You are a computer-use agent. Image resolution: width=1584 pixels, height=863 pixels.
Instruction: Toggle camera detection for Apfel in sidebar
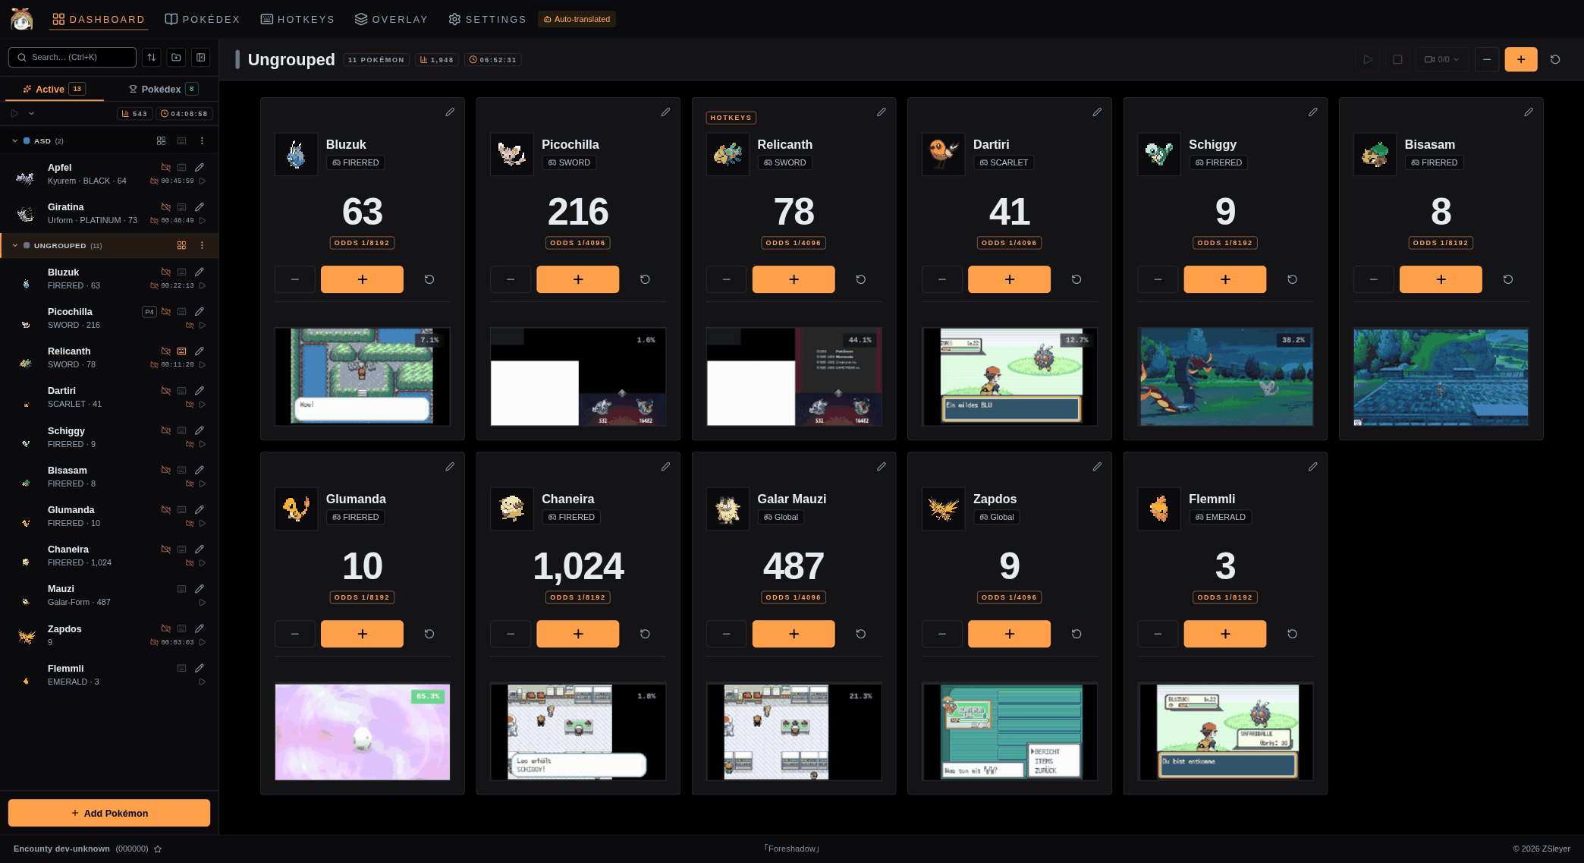click(165, 167)
